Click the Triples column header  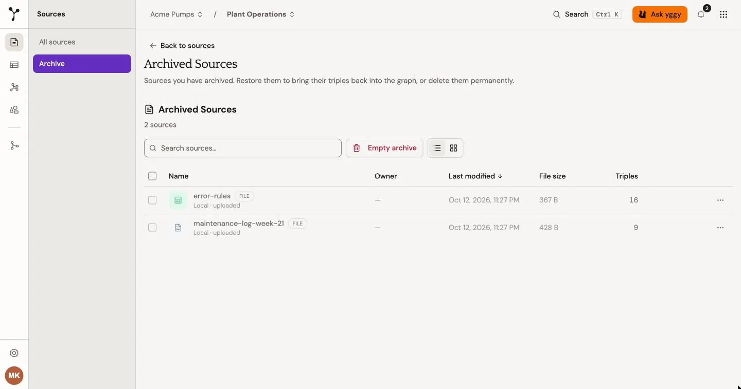pos(627,176)
